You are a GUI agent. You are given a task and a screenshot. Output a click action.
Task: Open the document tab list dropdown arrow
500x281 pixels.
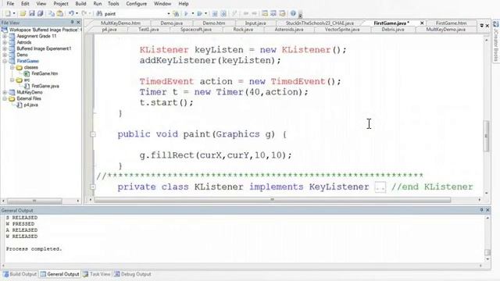[x=481, y=25]
